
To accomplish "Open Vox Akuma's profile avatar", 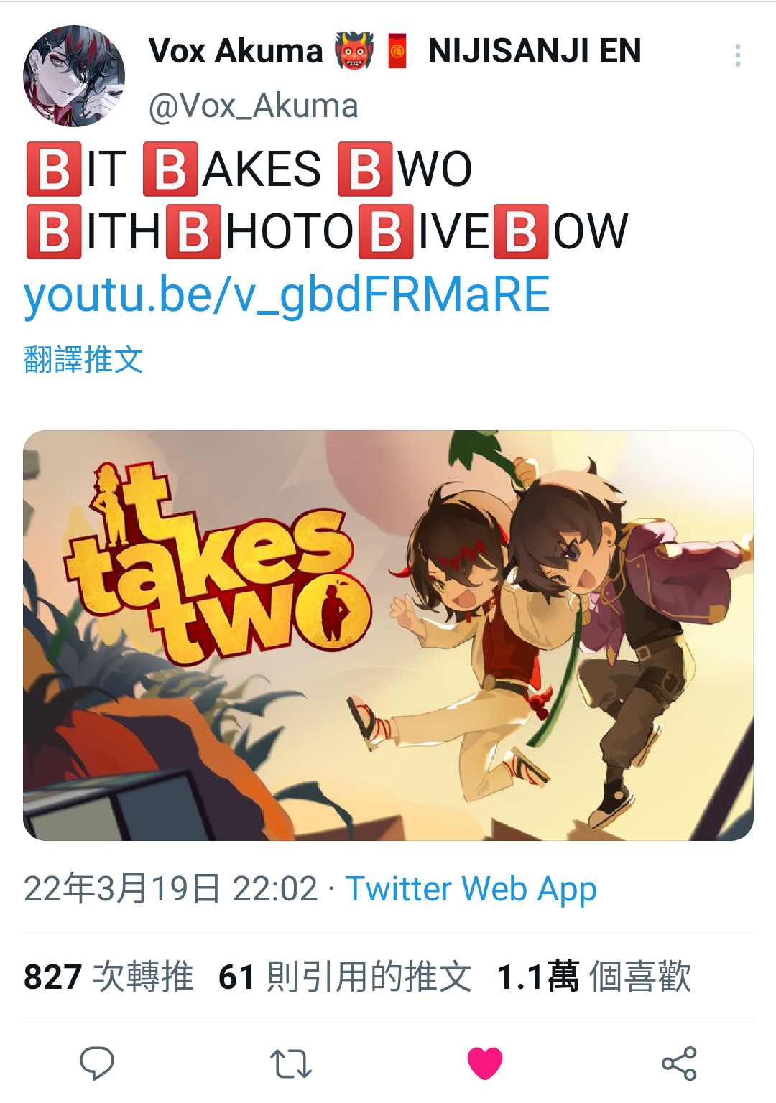I will [74, 76].
